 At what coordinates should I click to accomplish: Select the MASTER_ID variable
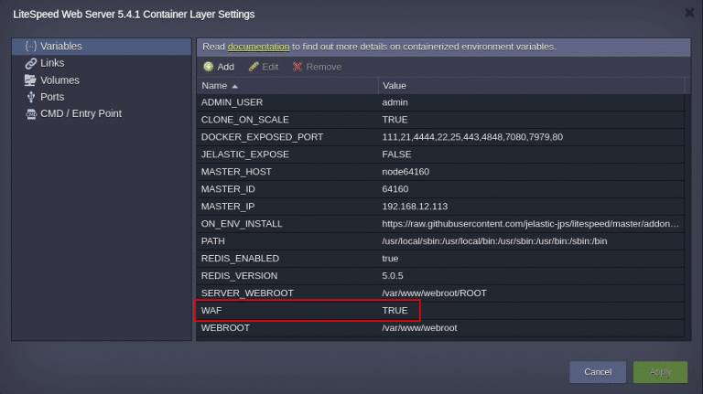[228, 189]
